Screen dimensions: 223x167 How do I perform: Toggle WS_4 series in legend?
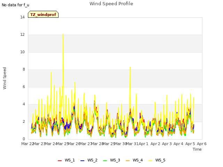click(x=134, y=160)
